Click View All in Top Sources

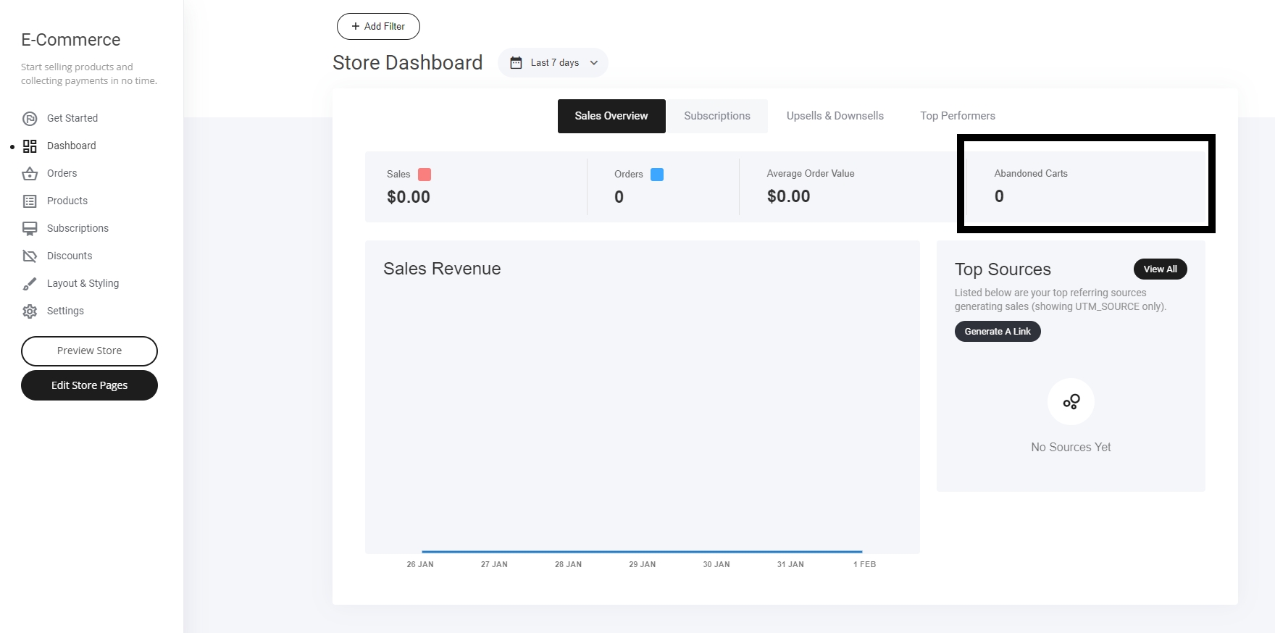(x=1160, y=269)
